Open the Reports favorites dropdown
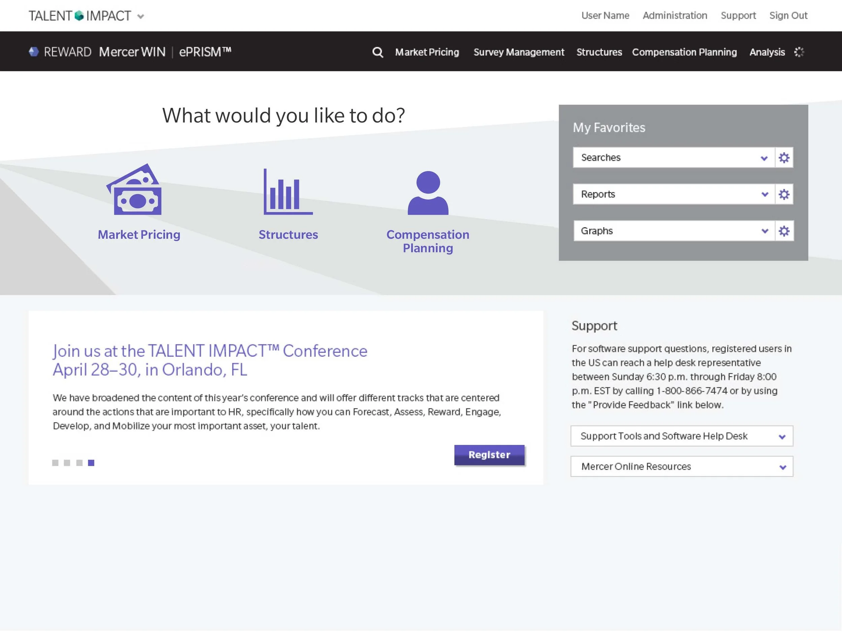 pyautogui.click(x=674, y=194)
